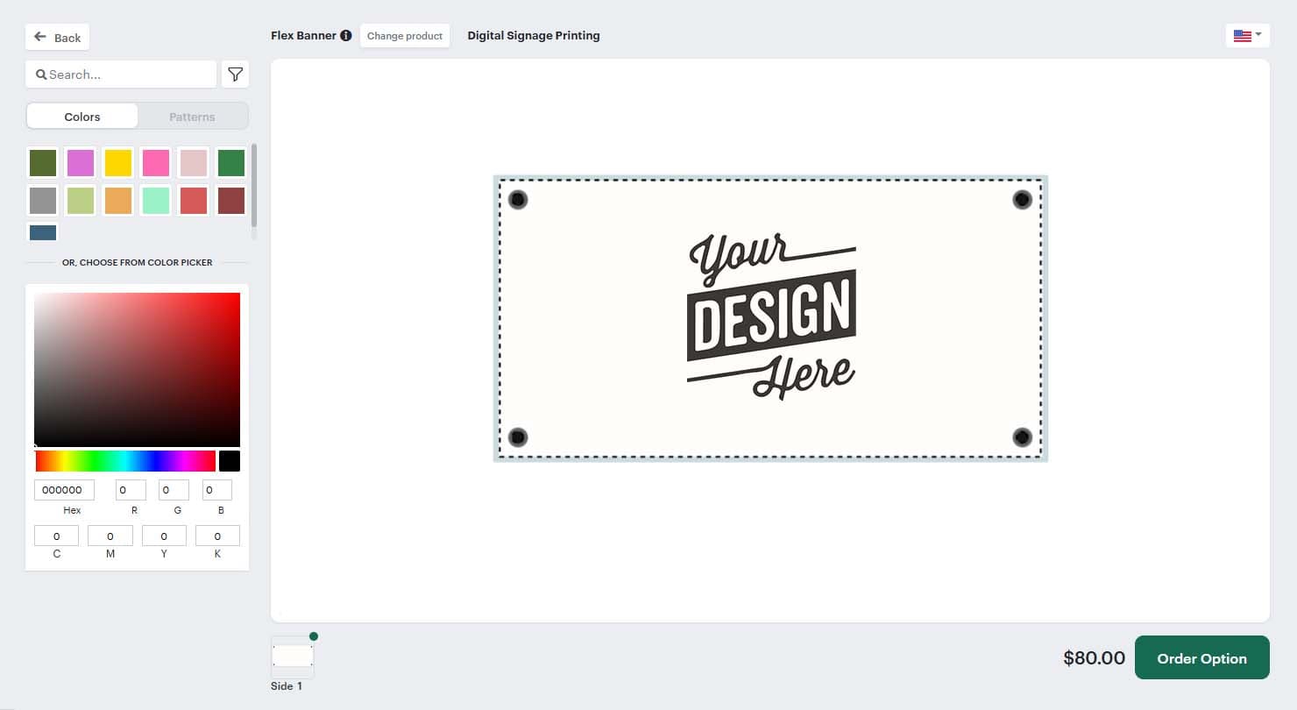1297x710 pixels.
Task: Open the Change product selector
Action: [405, 35]
